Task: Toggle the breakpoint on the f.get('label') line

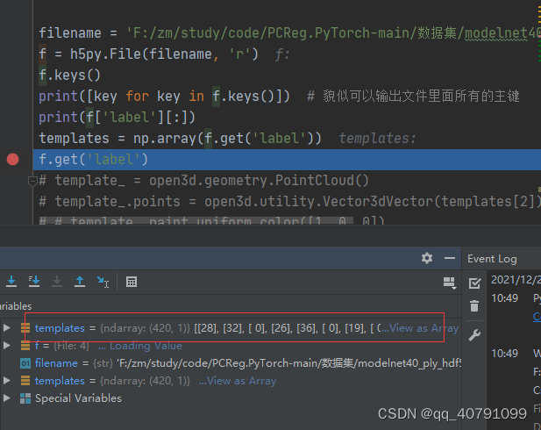Action: coord(13,160)
